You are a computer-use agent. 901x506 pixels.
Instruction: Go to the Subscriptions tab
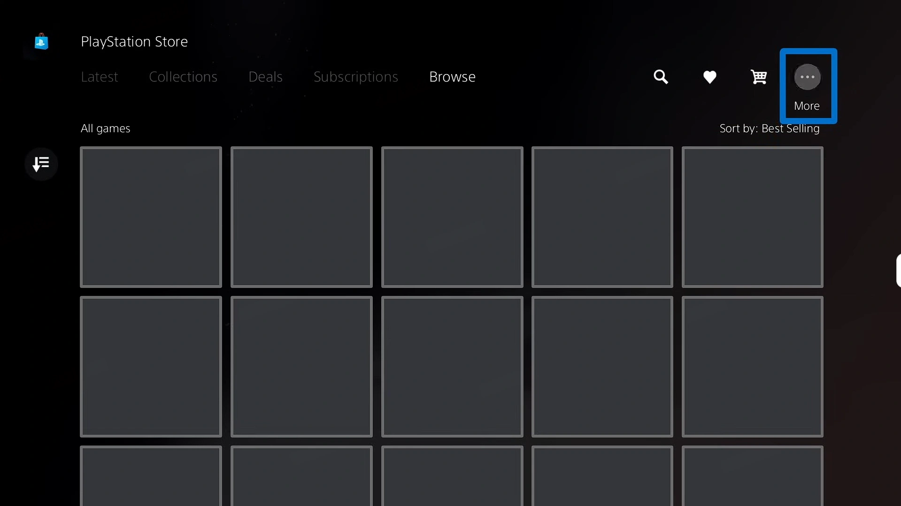point(355,77)
